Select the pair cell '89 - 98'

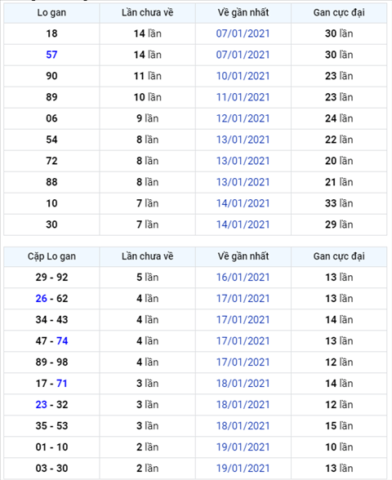51,362
